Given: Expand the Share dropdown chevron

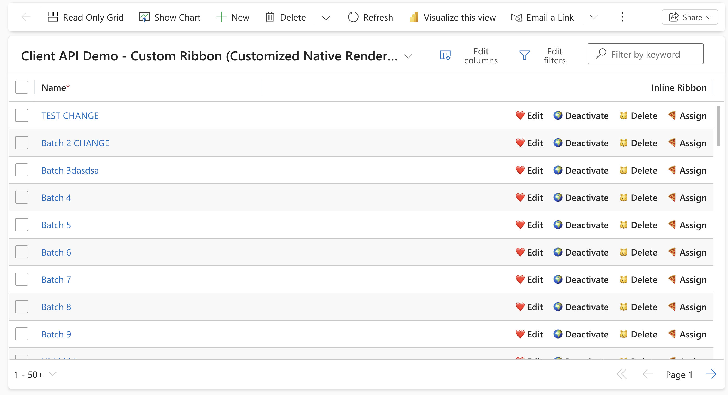Looking at the screenshot, I should click(x=709, y=17).
